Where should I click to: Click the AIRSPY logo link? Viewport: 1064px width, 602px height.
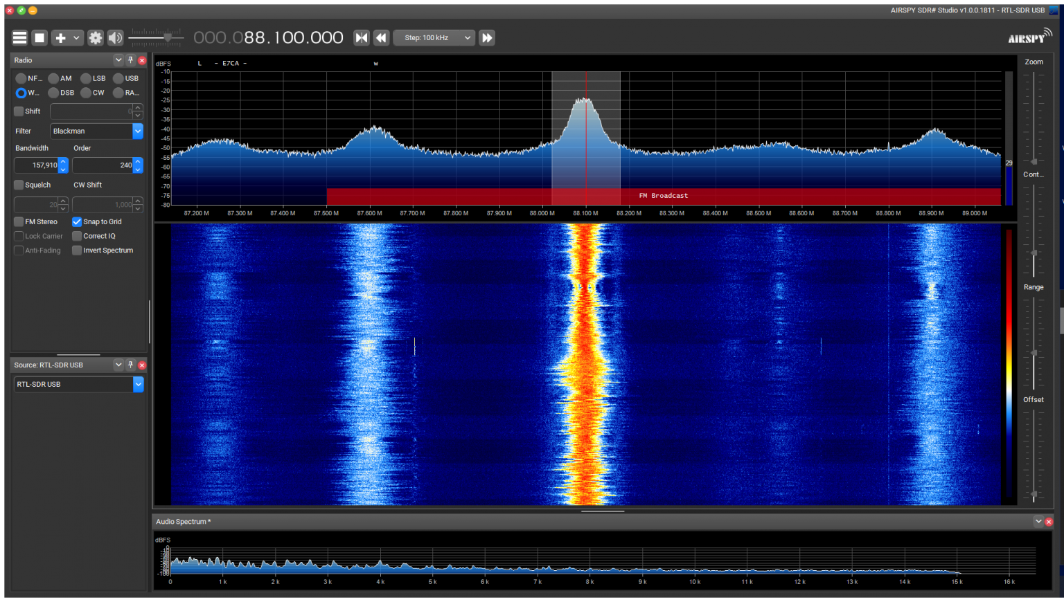(1029, 37)
